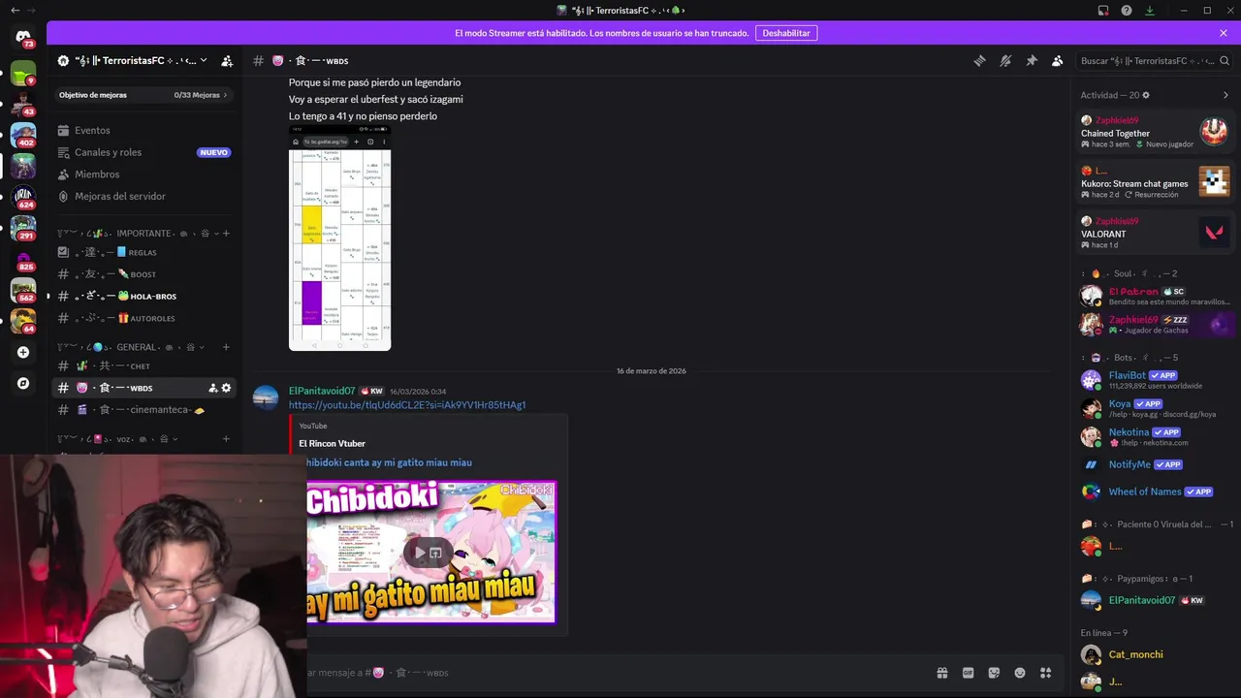Image resolution: width=1241 pixels, height=698 pixels.
Task: Click El Rincon Vtuber channel link
Action: tap(332, 444)
